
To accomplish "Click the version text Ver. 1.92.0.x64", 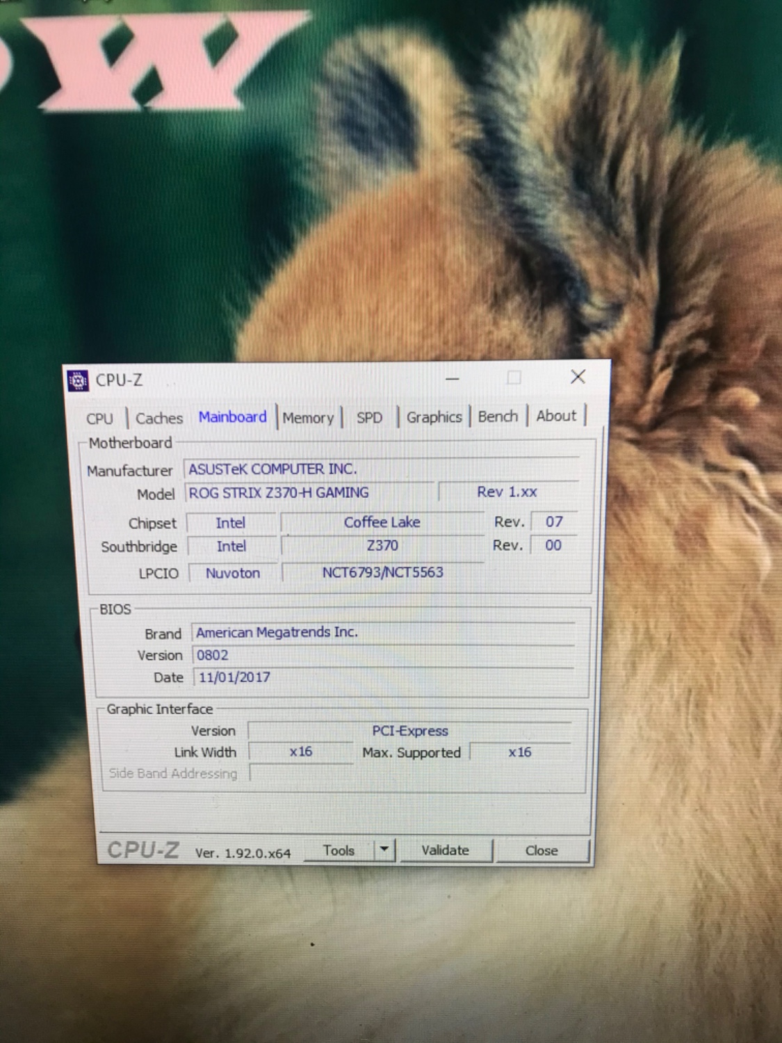I will point(243,853).
